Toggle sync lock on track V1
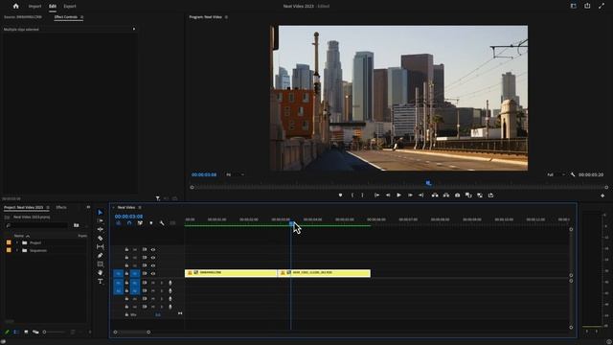 (145, 273)
